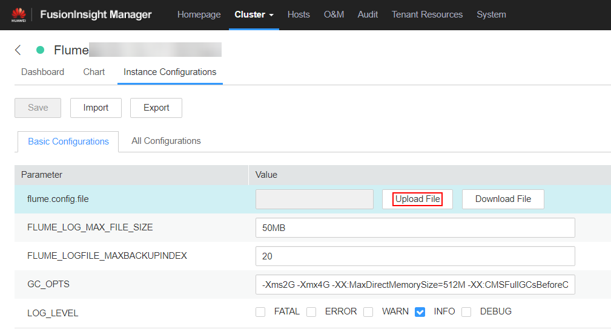
Task: Click the Export button
Action: [x=156, y=108]
